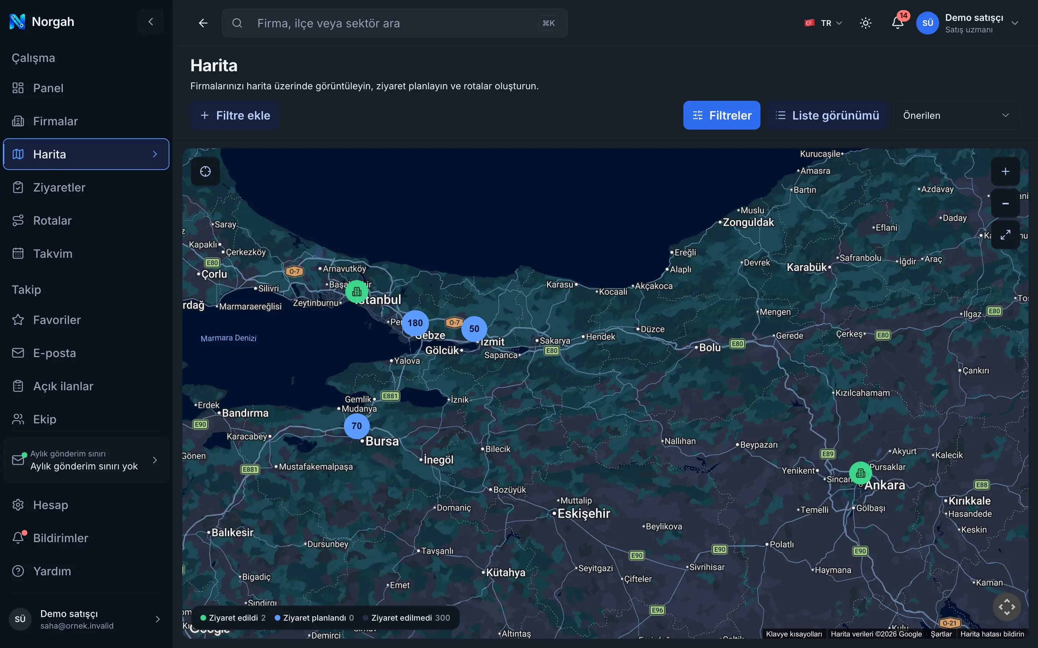1038x648 pixels.
Task: Open Ziyaretler in the sidebar
Action: point(86,187)
